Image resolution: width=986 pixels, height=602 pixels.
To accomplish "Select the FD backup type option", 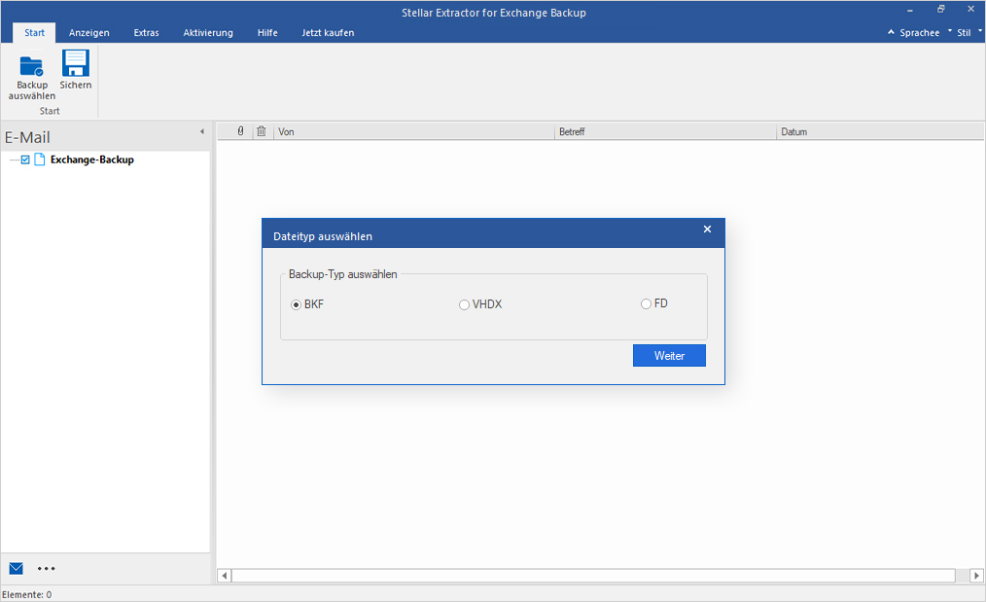I will (x=645, y=303).
